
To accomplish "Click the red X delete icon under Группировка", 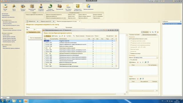I will [138, 62].
